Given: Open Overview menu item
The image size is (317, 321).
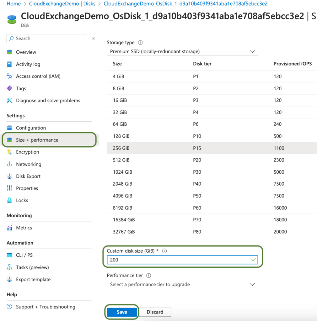Looking at the screenshot, I should 26,52.
